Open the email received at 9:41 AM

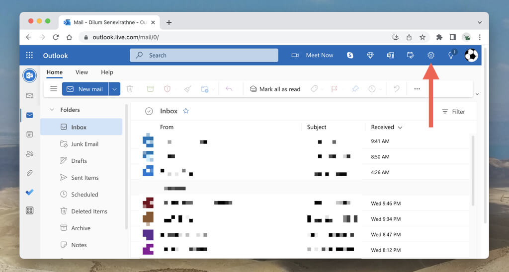(301, 141)
